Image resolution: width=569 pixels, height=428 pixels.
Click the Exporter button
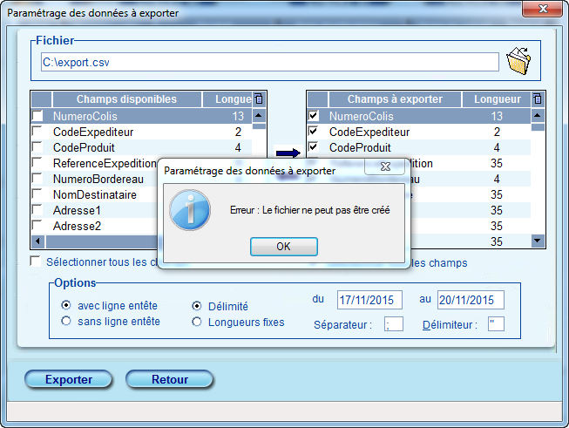pyautogui.click(x=69, y=379)
